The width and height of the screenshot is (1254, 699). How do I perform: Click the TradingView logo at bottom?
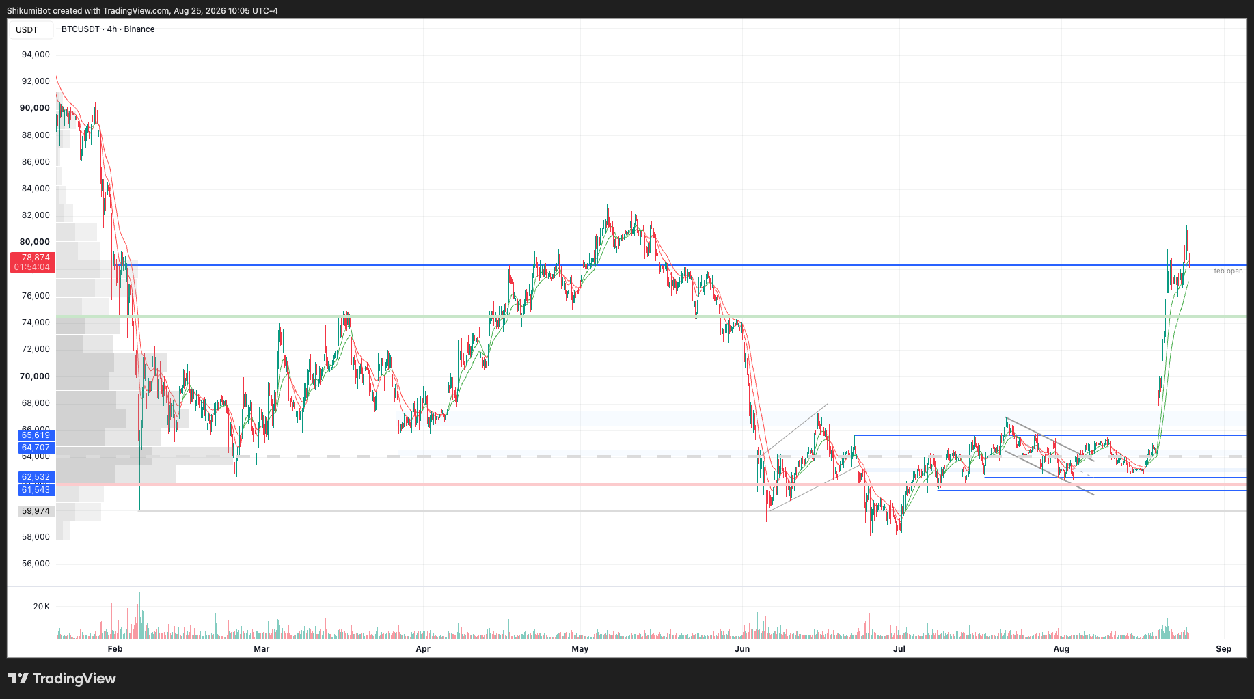click(62, 679)
